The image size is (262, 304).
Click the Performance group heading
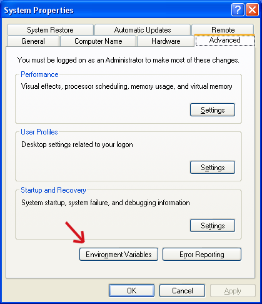[x=39, y=74]
